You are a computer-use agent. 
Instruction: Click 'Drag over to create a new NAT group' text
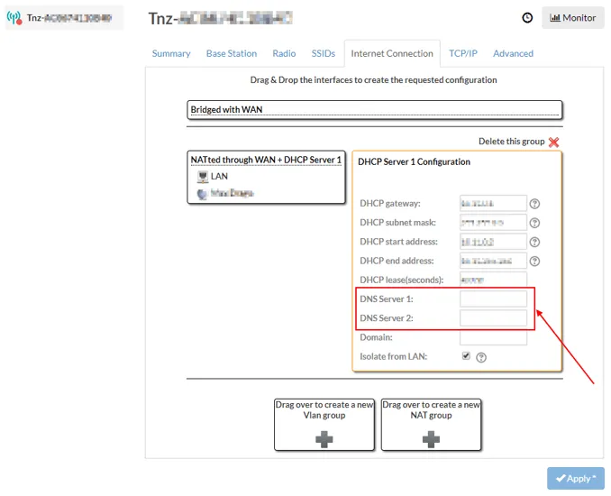[431, 409]
